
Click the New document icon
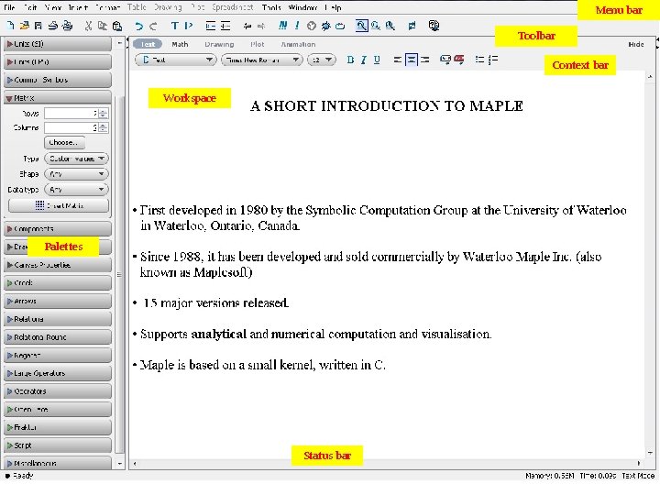[x=10, y=26]
